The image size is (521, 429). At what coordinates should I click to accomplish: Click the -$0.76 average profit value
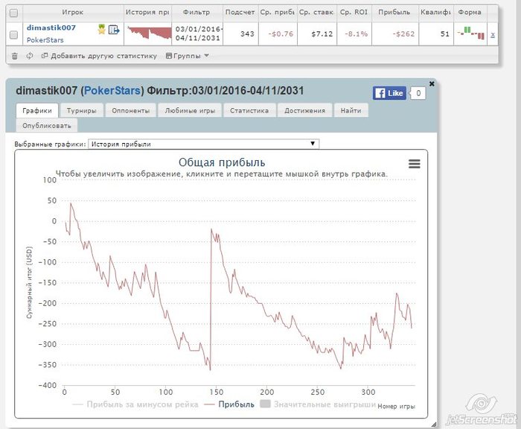(281, 34)
